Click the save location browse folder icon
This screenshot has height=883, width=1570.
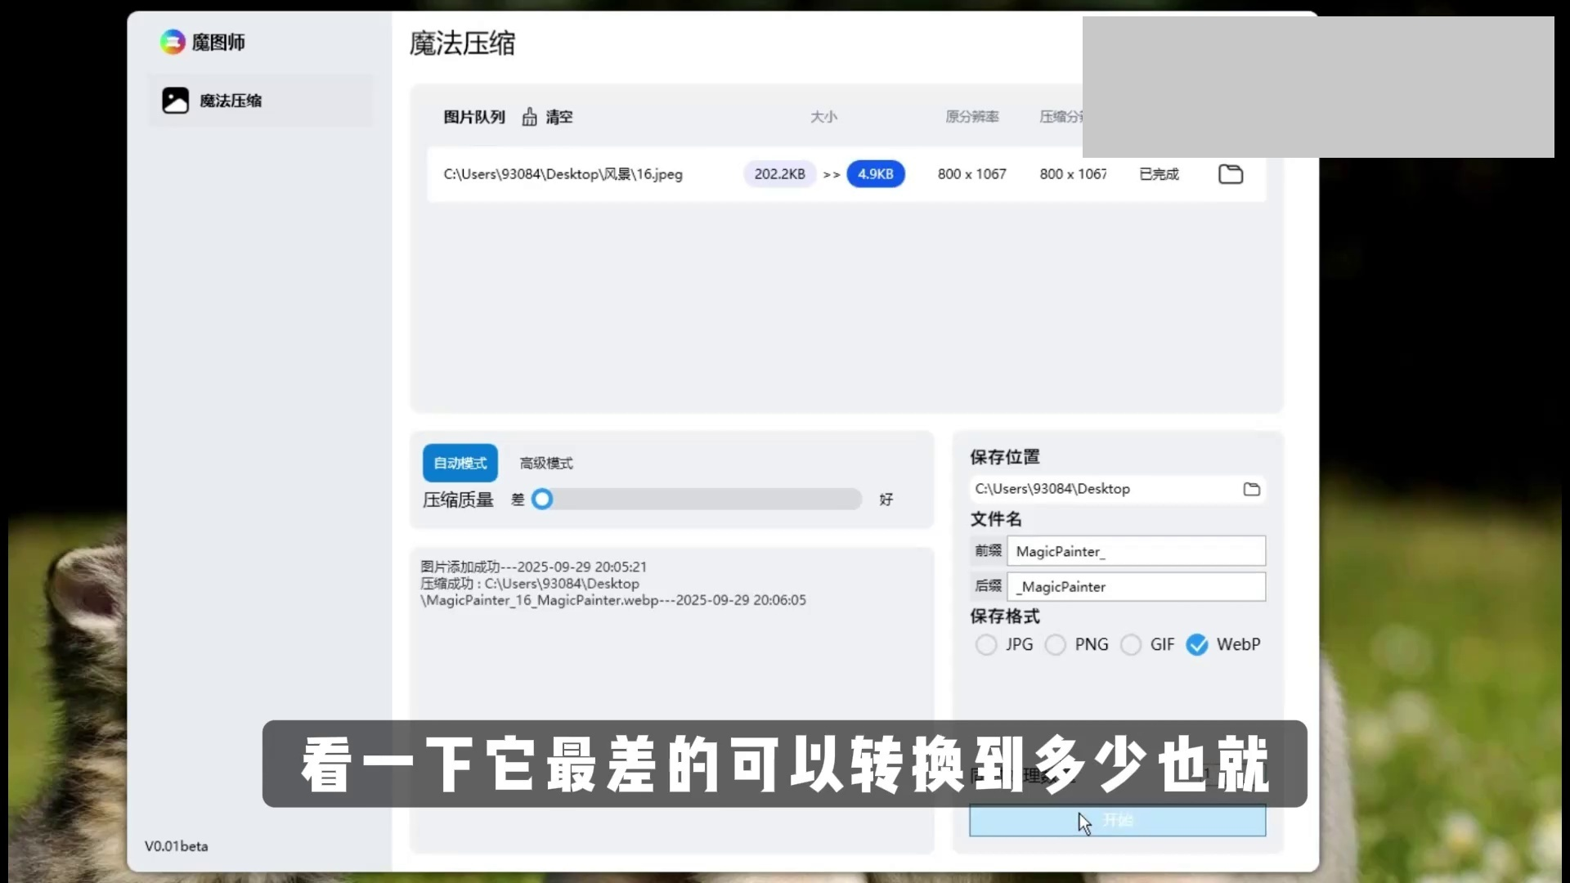pos(1251,489)
